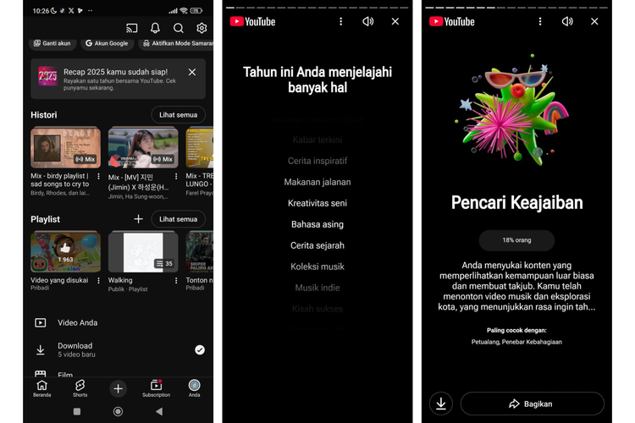Open the notifications bell
635x423 pixels.
pos(155,28)
